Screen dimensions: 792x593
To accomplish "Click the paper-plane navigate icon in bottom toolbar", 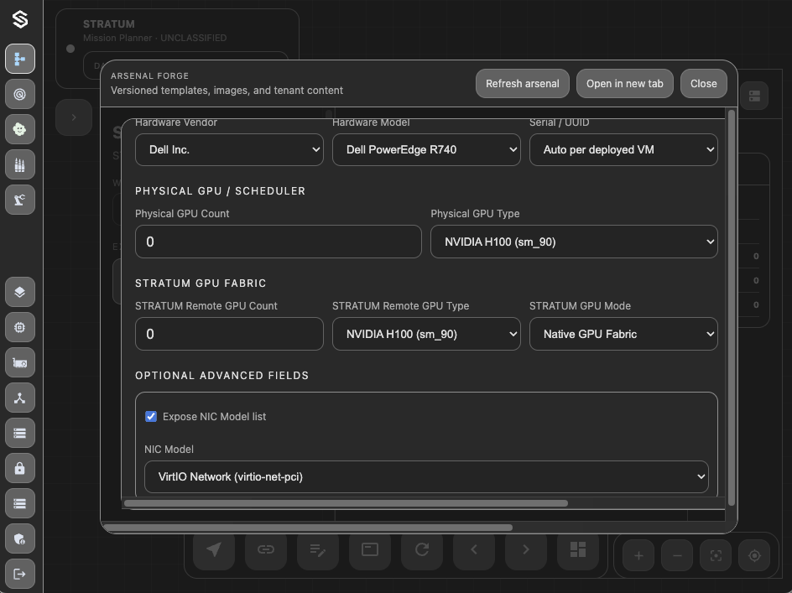I will (x=214, y=549).
